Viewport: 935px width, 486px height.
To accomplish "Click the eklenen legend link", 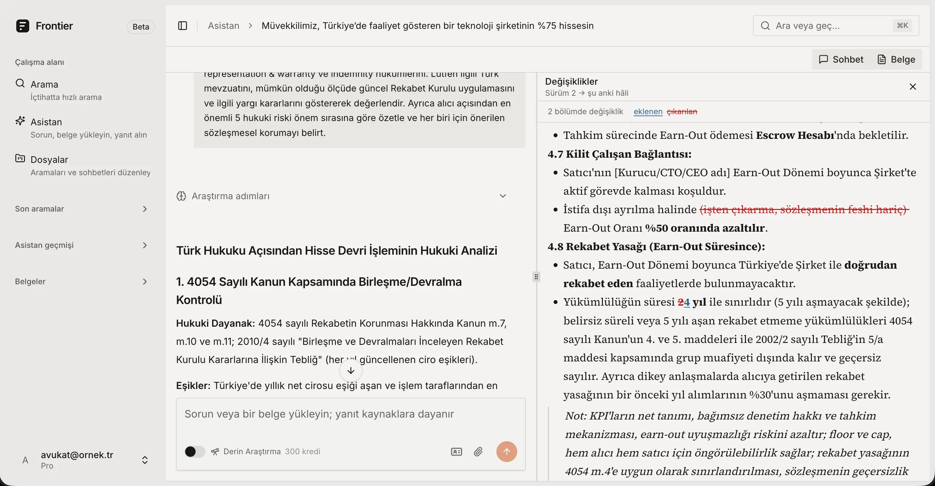I will pyautogui.click(x=648, y=112).
